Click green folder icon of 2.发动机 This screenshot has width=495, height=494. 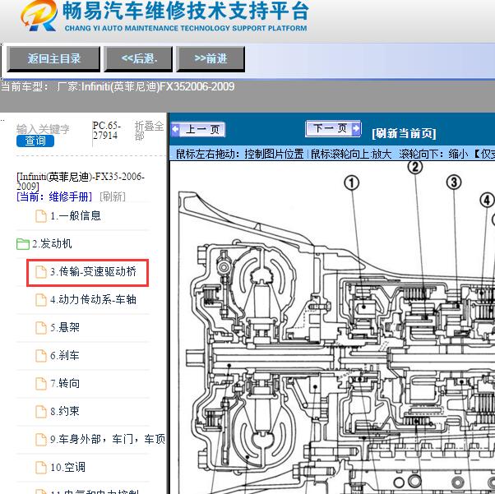coord(23,244)
